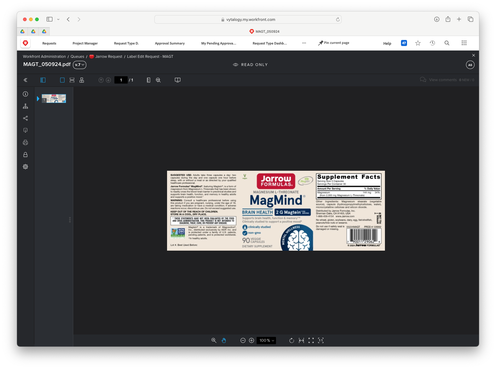The height and width of the screenshot is (369, 496).
Task: Open View comments panel
Action: [x=438, y=80]
